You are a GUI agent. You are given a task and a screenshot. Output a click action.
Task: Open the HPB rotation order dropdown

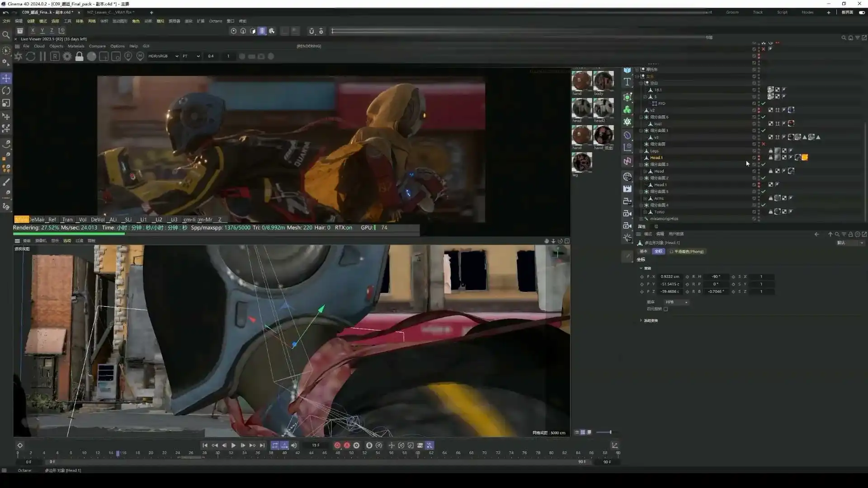point(676,302)
